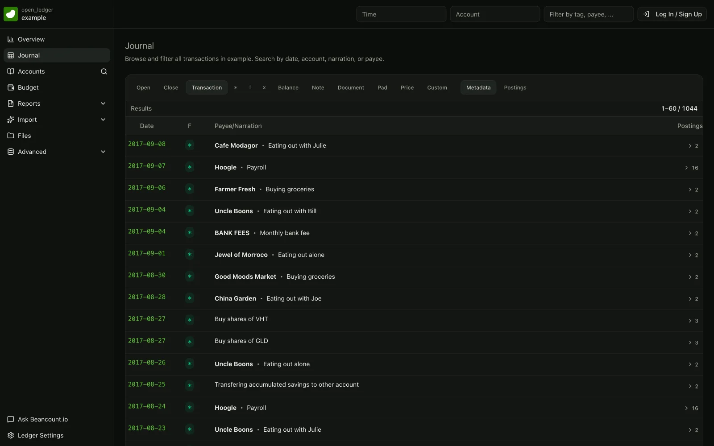Viewport: 714px width, 446px height.
Task: Click flag asterisk for Good Moods Market row
Action: tap(190, 277)
